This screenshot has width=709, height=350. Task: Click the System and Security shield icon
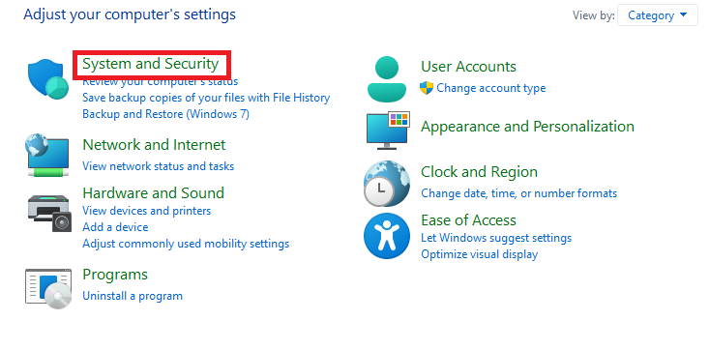point(48,79)
